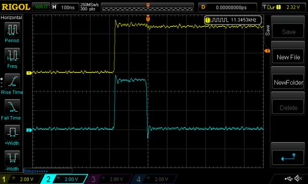308x184 pixels.
Task: Select the 100ns horizontal timebase field
Action: 65,8
